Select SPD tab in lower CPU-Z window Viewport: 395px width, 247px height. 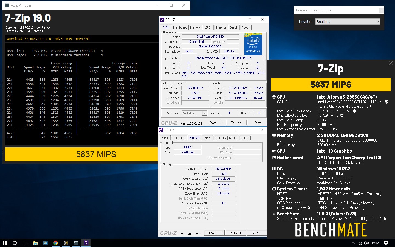[x=207, y=138]
